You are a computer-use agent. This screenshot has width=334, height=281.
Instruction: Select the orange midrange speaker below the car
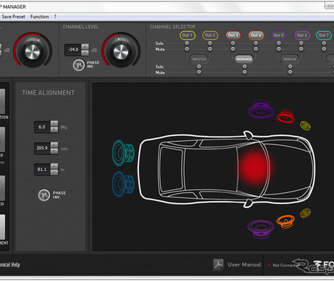(285, 221)
